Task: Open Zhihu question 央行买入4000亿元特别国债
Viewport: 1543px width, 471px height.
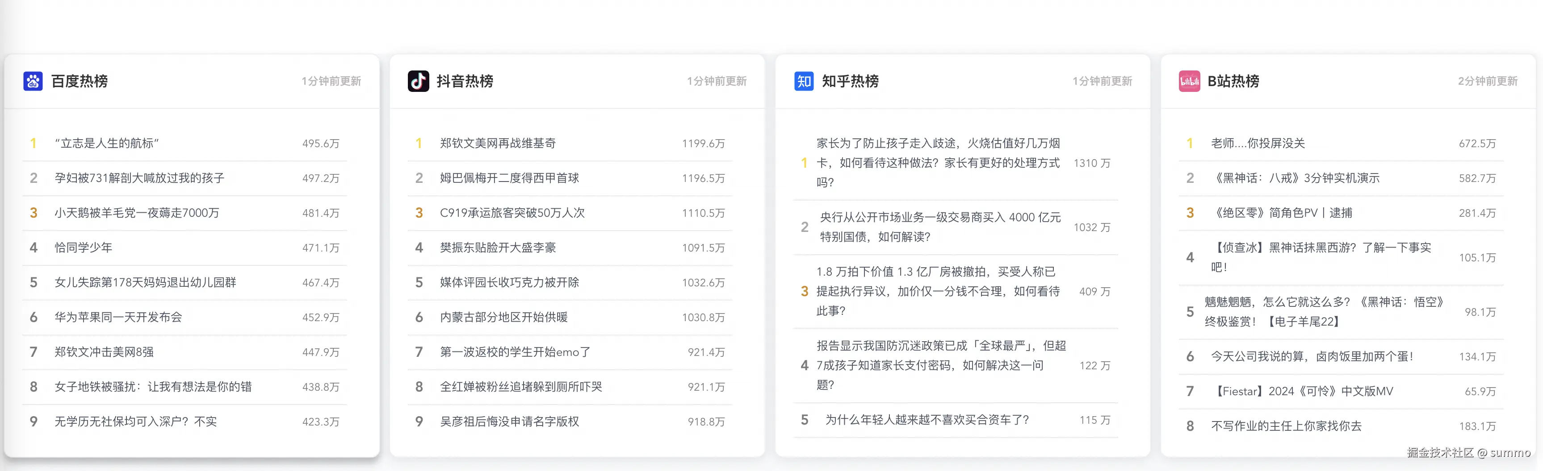Action: click(x=940, y=227)
